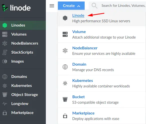Click the hexagon icon beside Linode option
The image size is (146, 124).
coord(65,18)
